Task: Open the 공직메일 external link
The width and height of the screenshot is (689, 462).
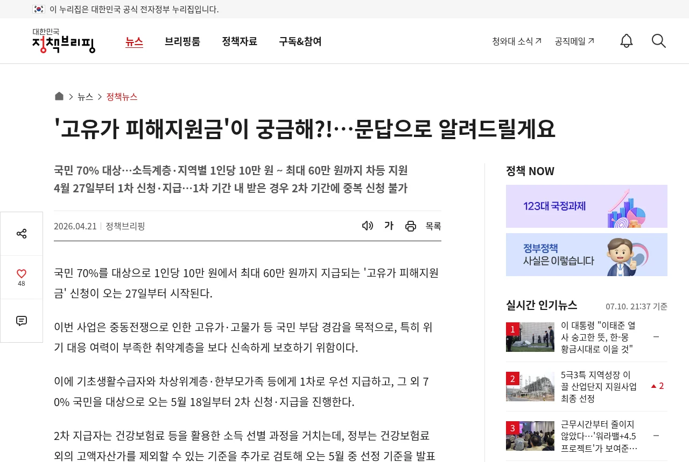Action: pos(574,41)
